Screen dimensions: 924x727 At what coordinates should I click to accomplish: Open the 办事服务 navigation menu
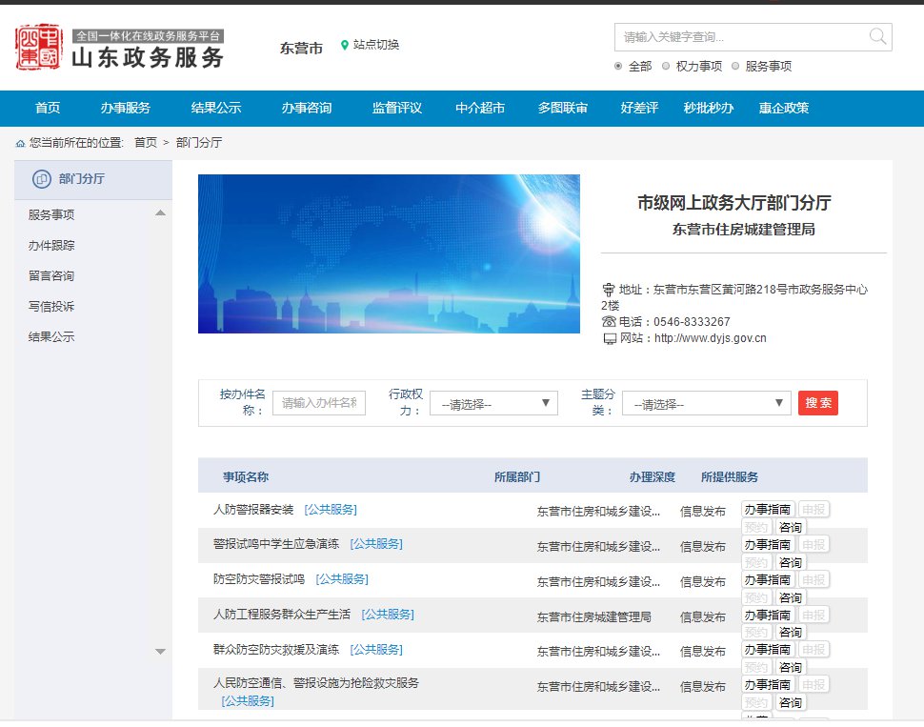126,108
